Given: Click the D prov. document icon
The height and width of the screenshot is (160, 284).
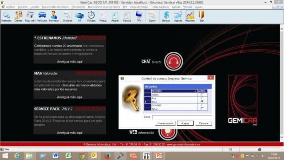Looking at the screenshot, I should [152, 16].
